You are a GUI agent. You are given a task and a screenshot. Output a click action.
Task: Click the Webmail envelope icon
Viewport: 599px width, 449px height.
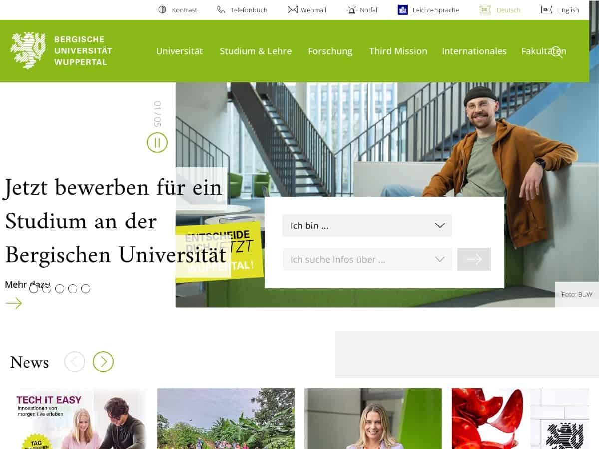[293, 10]
